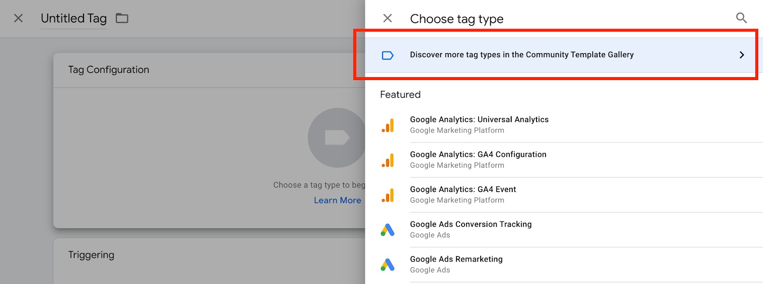
Task: Click the GA4 Event analytics icon
Action: point(388,195)
